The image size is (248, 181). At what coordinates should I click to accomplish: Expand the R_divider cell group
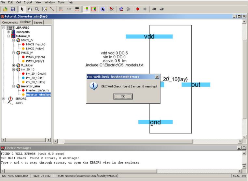coord(13,65)
